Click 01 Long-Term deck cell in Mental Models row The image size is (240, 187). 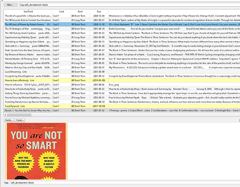pyautogui.click(x=80, y=59)
